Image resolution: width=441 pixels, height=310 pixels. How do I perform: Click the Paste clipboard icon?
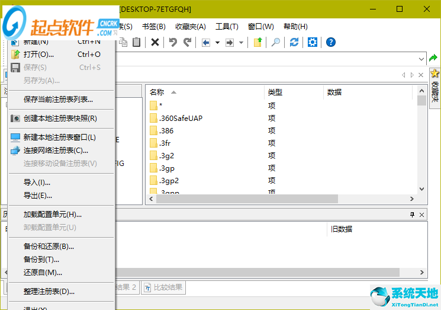pos(137,42)
